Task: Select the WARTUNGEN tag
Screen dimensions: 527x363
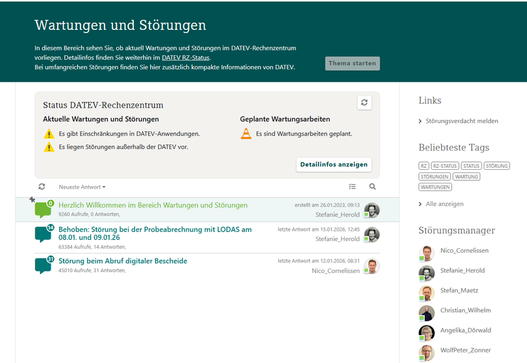Action: (435, 187)
